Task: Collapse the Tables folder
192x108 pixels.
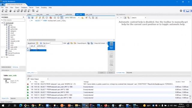Action: tap(4, 25)
